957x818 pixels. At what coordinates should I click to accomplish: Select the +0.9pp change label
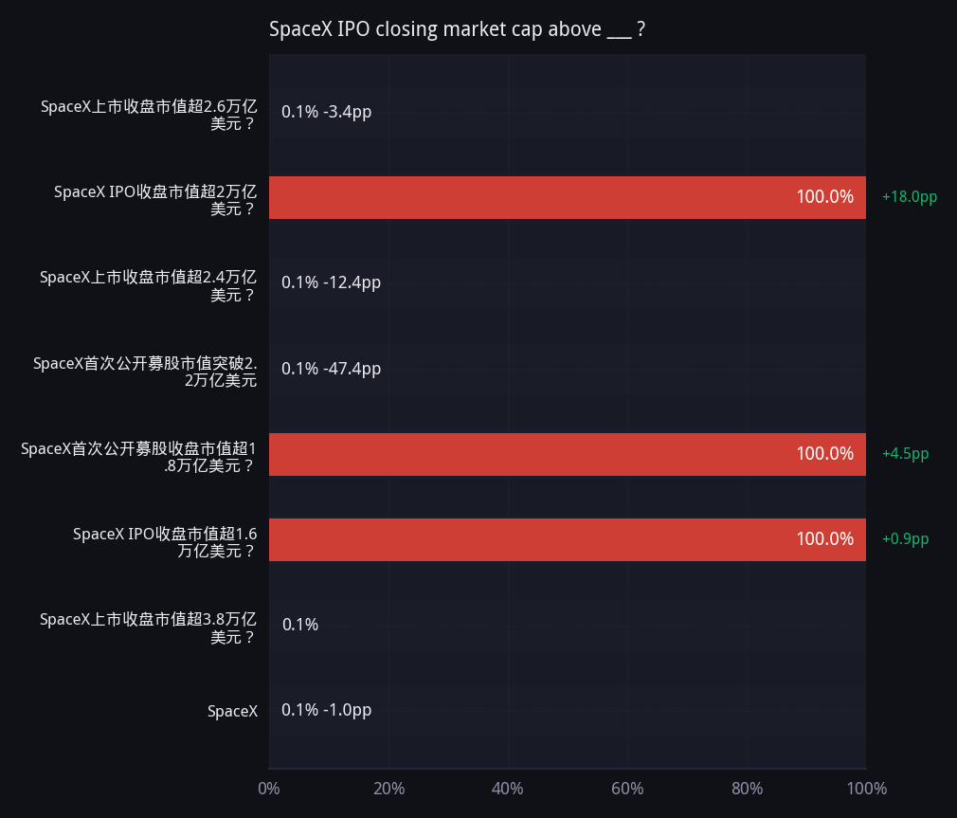coord(905,539)
